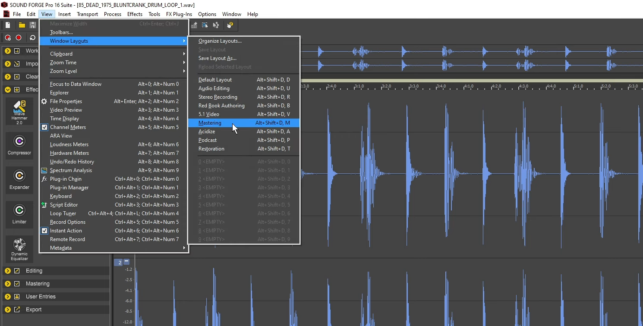Expand the Clean section chevron in side panel
The width and height of the screenshot is (643, 326).
8,77
